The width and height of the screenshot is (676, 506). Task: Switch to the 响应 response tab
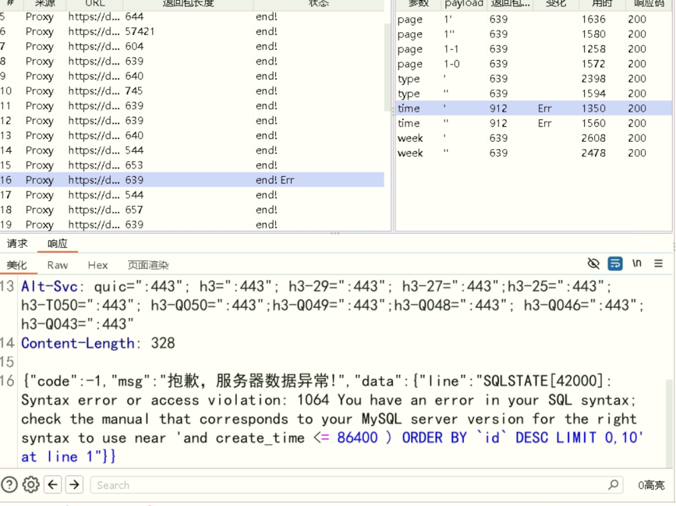pos(57,243)
